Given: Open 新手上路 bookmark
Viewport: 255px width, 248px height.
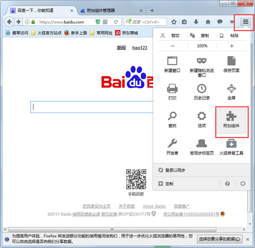Looking at the screenshot, I should tap(76, 33).
